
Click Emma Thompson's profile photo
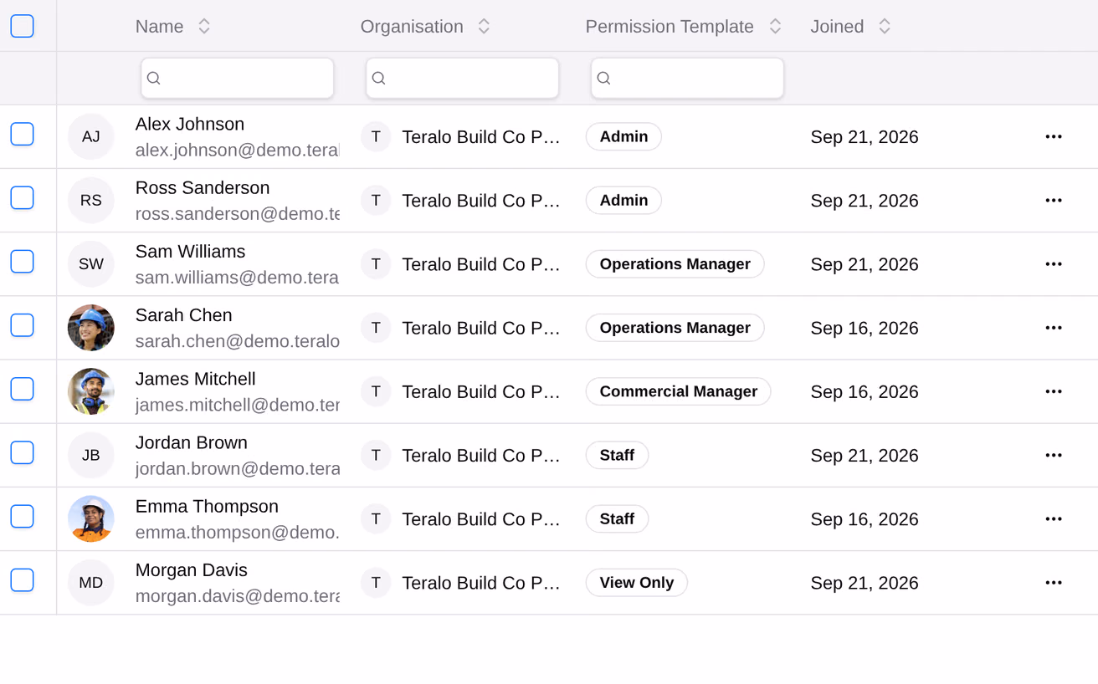91,518
